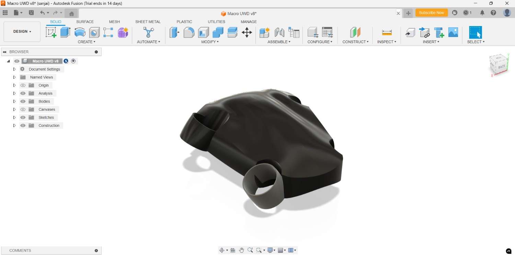This screenshot has height=255, width=515.
Task: Show the Canvases folder
Action: pos(23,109)
